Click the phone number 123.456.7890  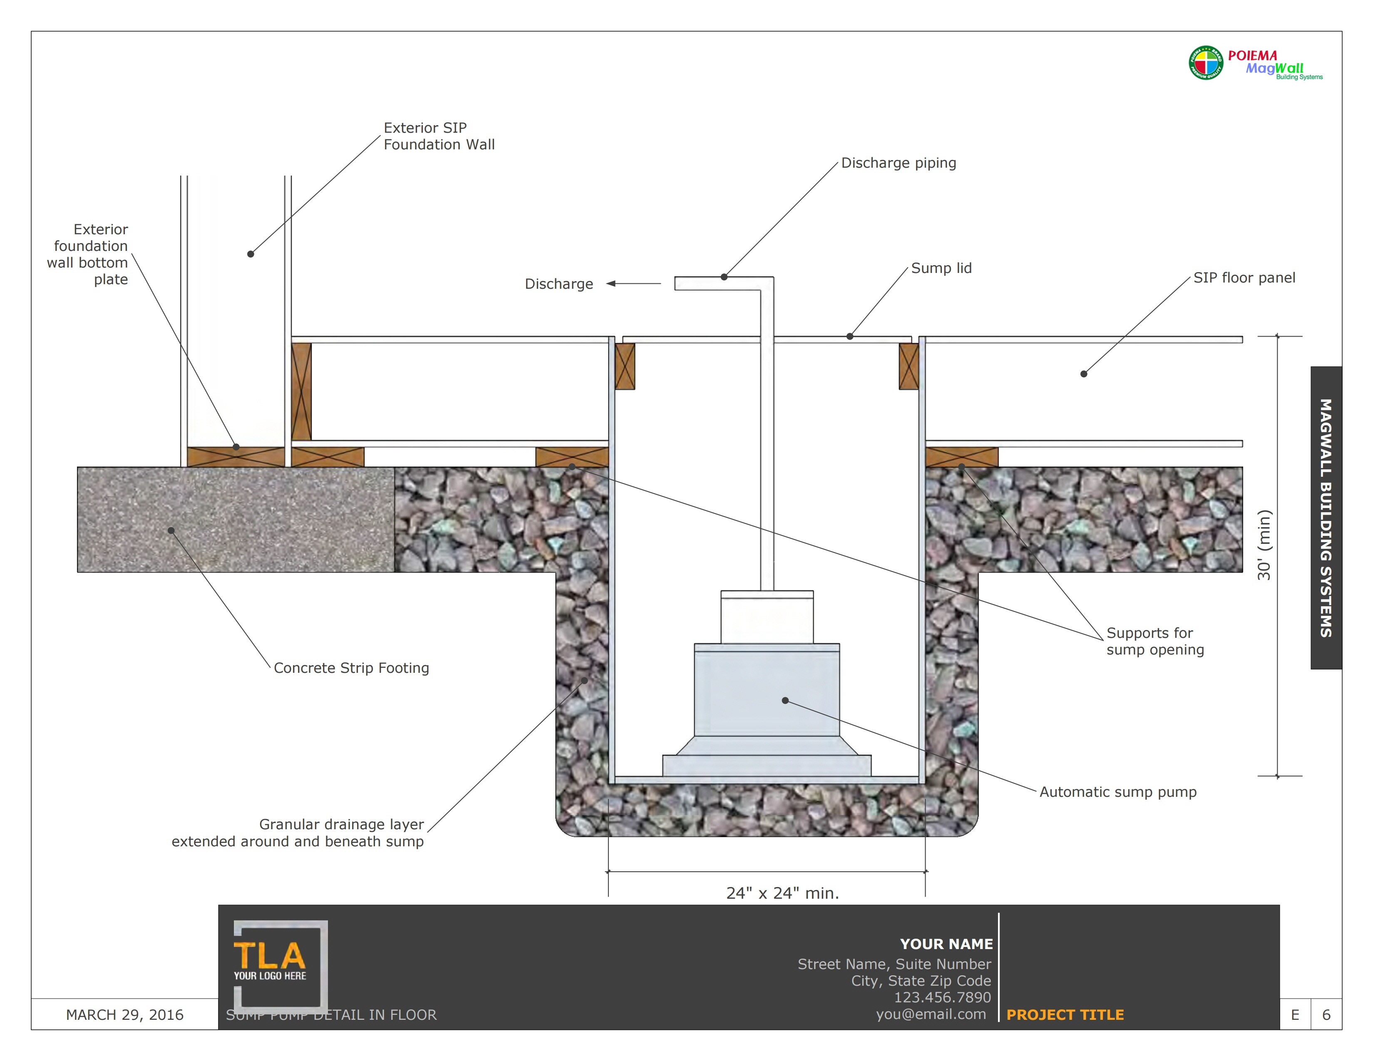click(942, 997)
